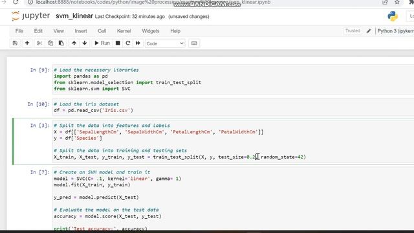Open the Insert menu
Screen dimensions: 414x233
81,31
